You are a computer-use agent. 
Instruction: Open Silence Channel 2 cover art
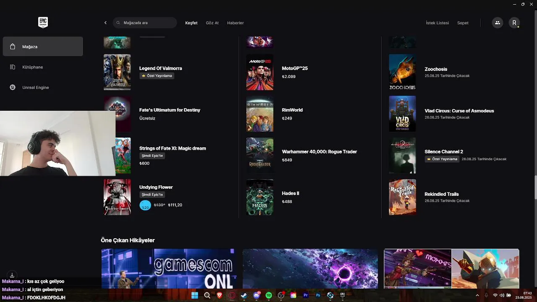coord(402,156)
